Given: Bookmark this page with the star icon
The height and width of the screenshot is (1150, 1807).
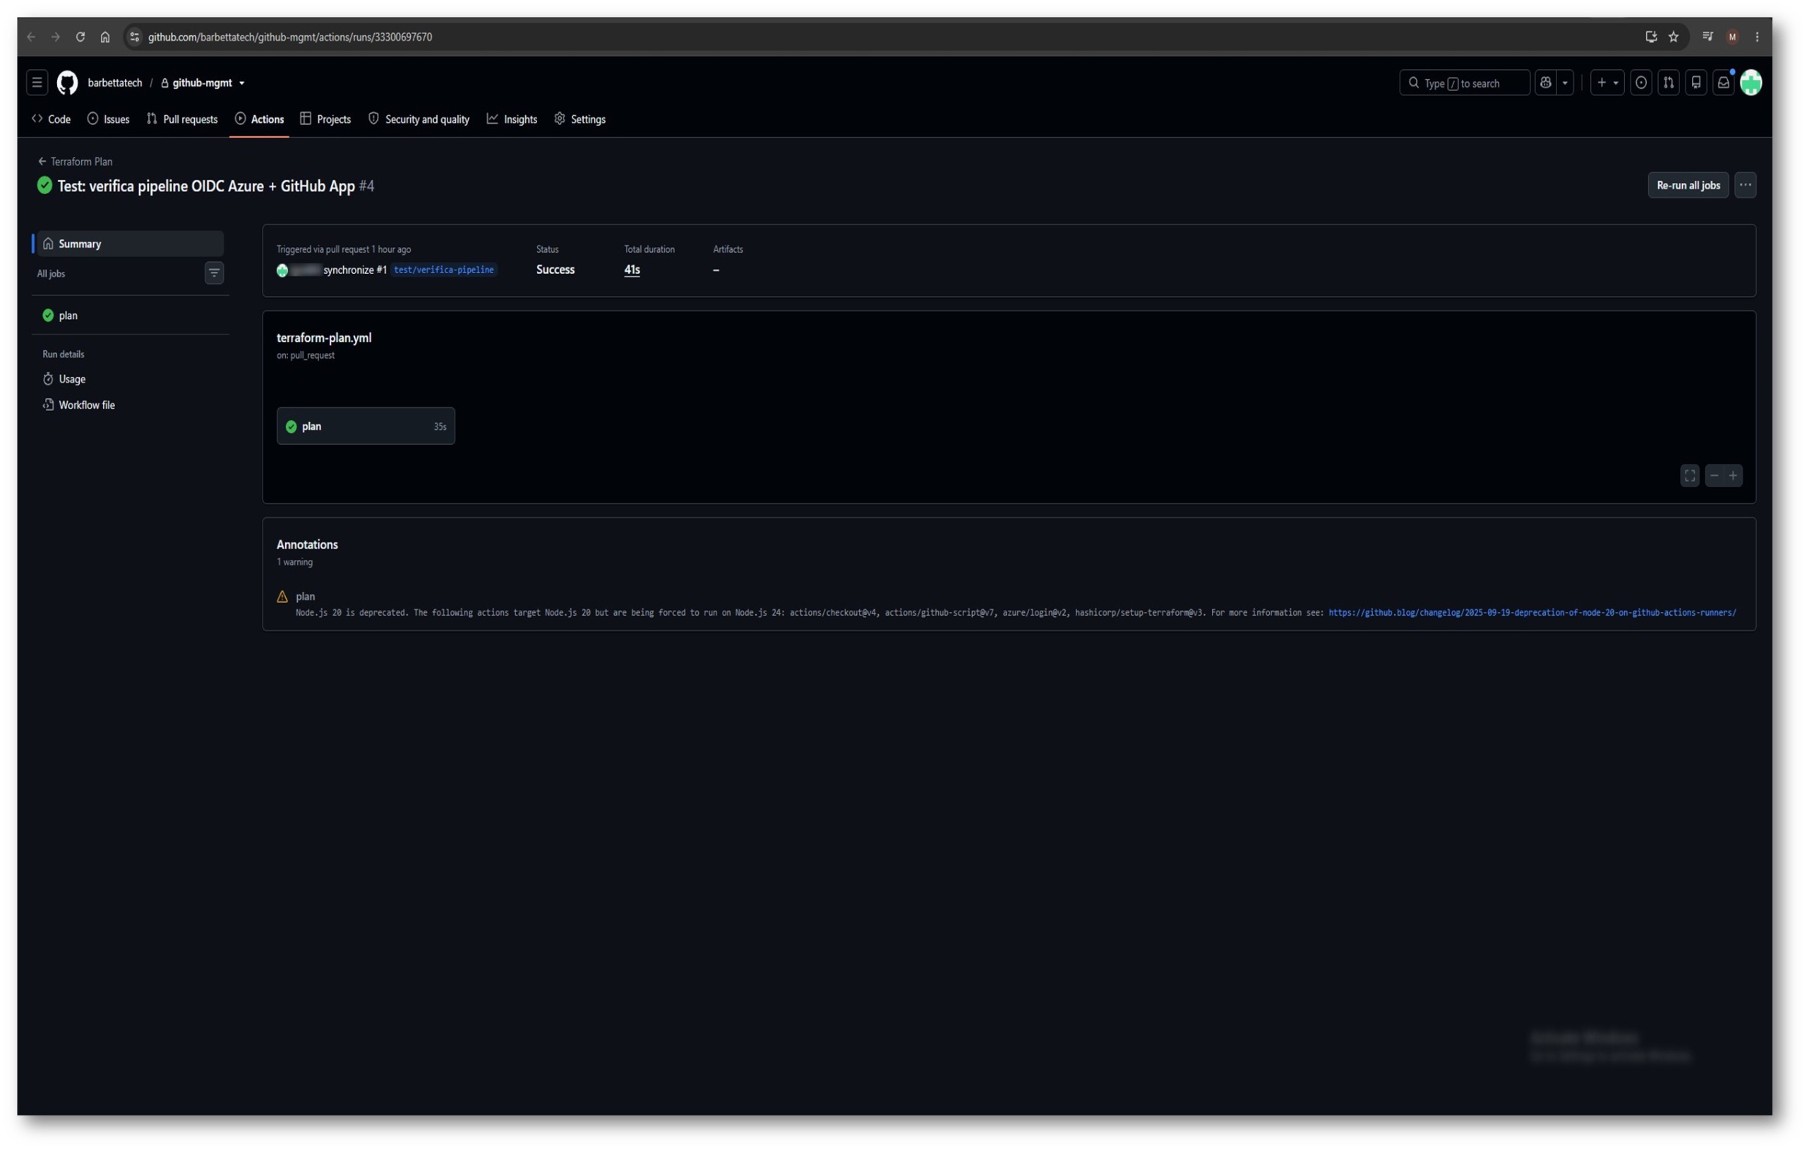Looking at the screenshot, I should pos(1674,37).
